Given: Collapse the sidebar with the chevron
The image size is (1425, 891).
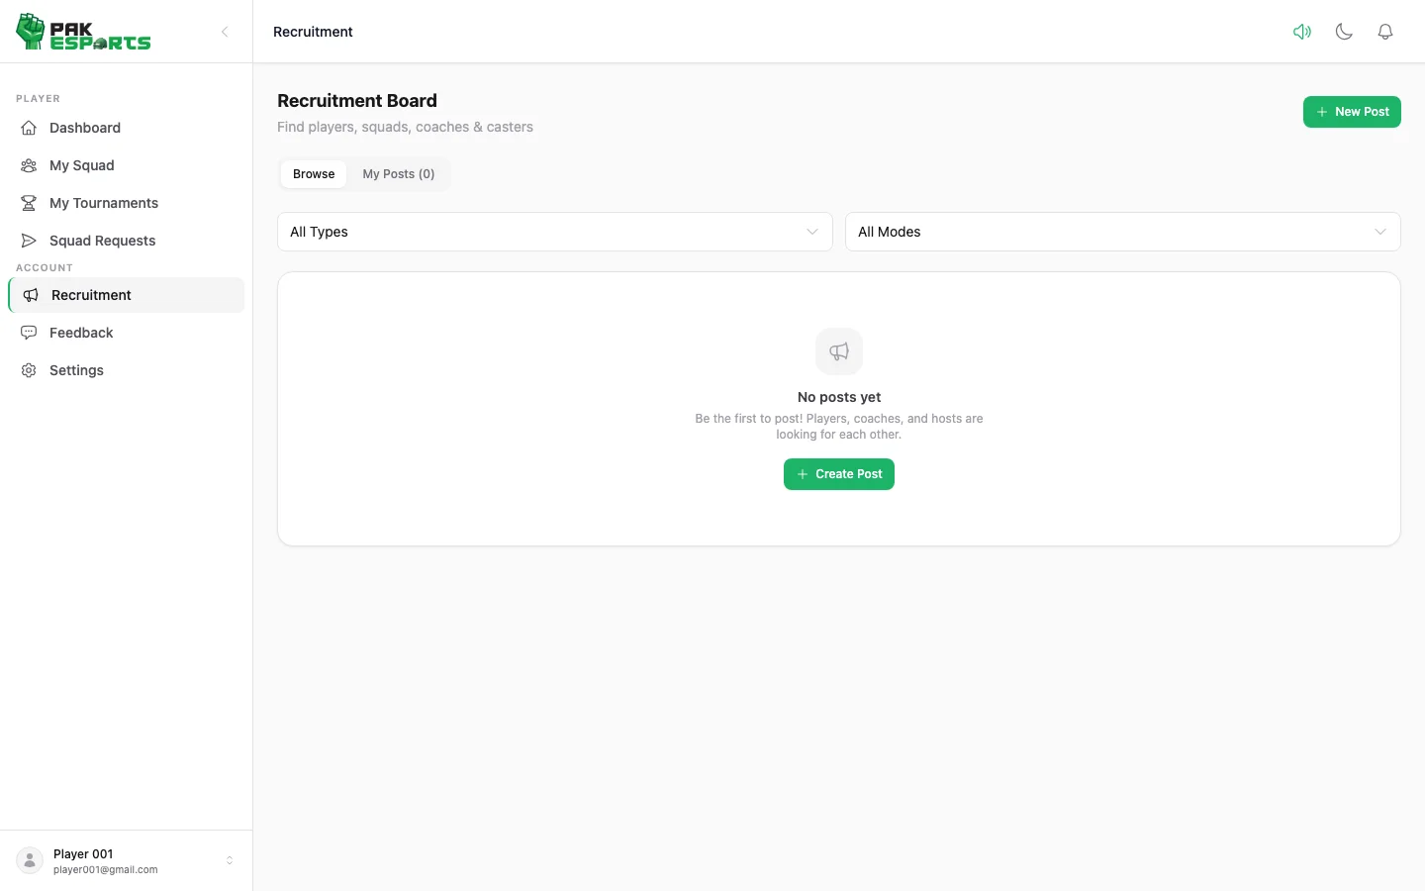Looking at the screenshot, I should tap(225, 32).
